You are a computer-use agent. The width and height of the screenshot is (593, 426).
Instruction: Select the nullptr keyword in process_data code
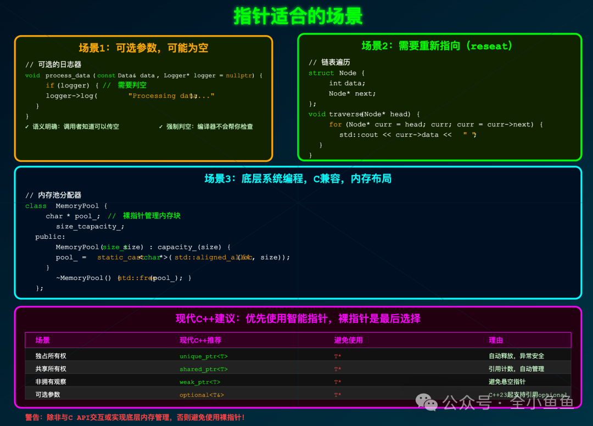click(239, 75)
